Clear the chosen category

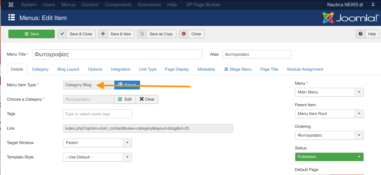(147, 99)
